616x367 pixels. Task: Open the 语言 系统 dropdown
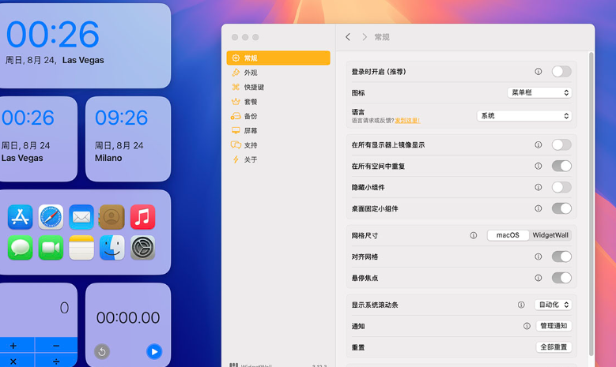524,116
